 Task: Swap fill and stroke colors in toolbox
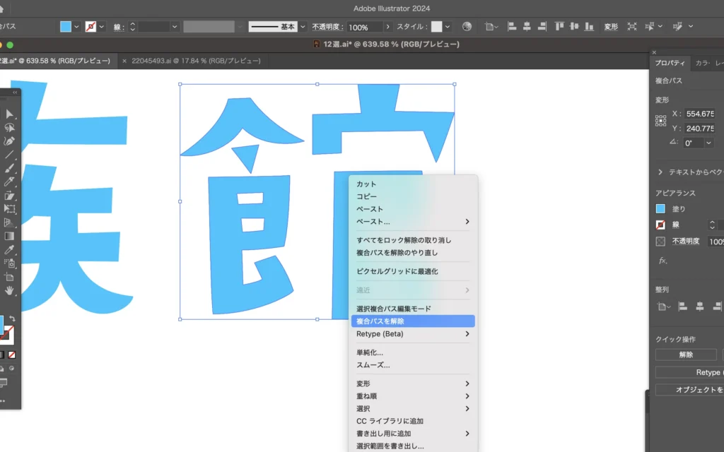12,319
